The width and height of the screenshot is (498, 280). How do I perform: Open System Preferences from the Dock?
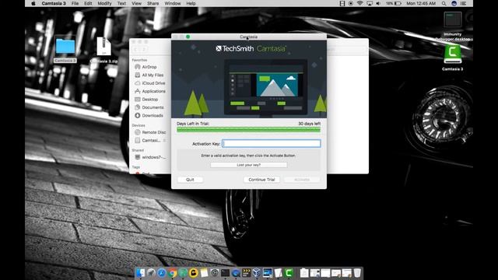click(x=215, y=273)
